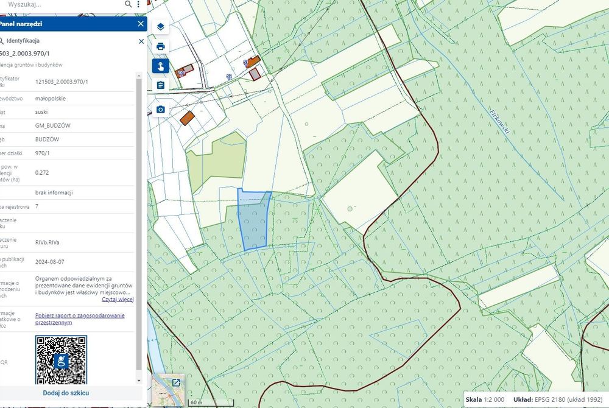The height and width of the screenshot is (408, 609).
Task: Click the RIVb.RIVa land use value
Action: 47,242
